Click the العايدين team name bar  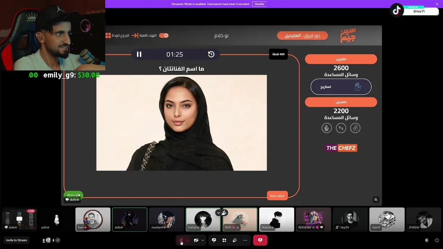click(341, 102)
